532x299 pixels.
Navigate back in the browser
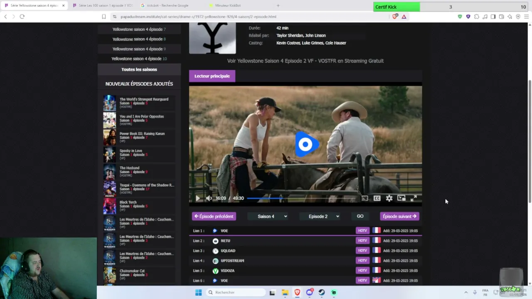[5, 17]
